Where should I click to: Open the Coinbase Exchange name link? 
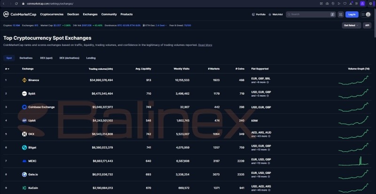[x=41, y=107]
